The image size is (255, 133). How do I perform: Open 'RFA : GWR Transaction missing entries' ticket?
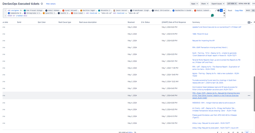coord(210,47)
